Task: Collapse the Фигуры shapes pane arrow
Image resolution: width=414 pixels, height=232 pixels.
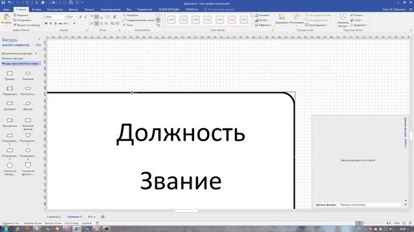Action: pyautogui.click(x=39, y=39)
